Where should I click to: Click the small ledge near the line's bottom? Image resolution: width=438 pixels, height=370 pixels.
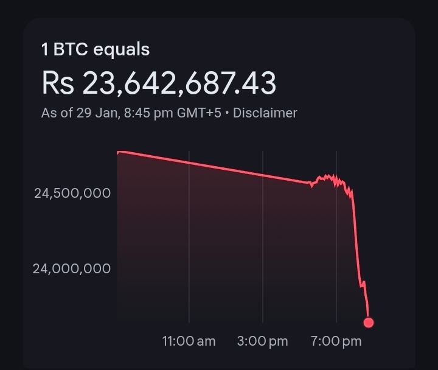pos(363,284)
